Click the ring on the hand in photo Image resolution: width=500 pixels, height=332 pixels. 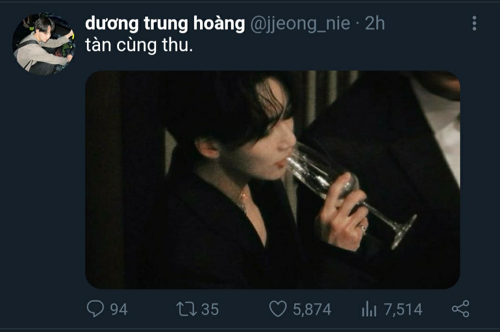click(x=363, y=229)
